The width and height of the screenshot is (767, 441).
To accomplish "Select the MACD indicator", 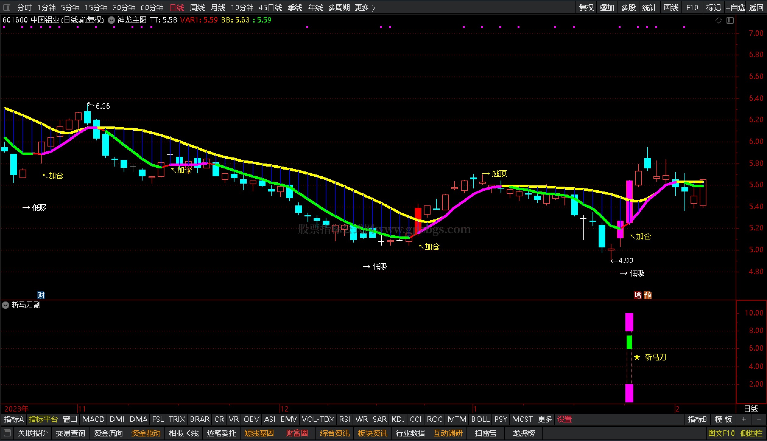I will pos(93,419).
